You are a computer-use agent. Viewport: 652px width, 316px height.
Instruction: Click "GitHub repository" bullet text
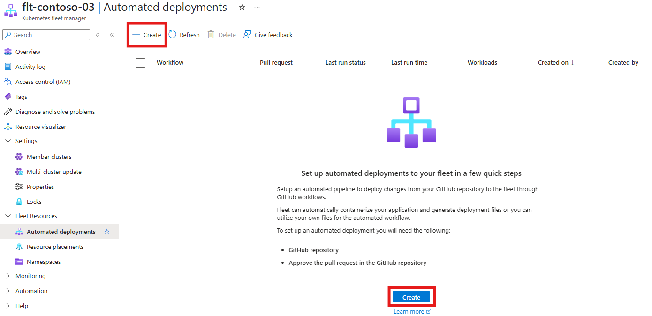(313, 250)
